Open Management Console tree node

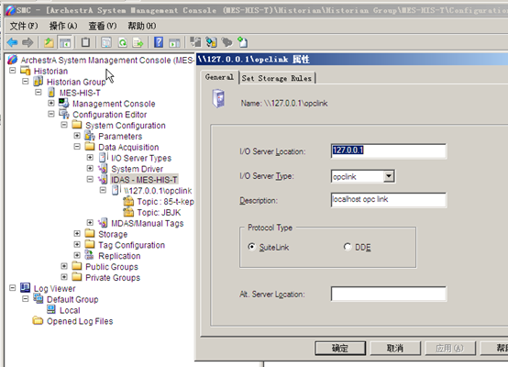[x=114, y=104]
